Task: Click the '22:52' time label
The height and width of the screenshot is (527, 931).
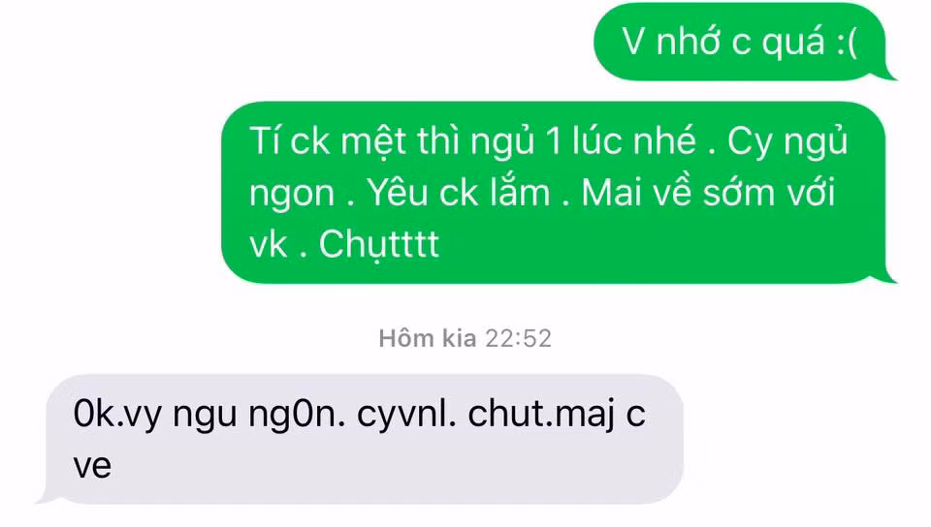Action: point(518,338)
